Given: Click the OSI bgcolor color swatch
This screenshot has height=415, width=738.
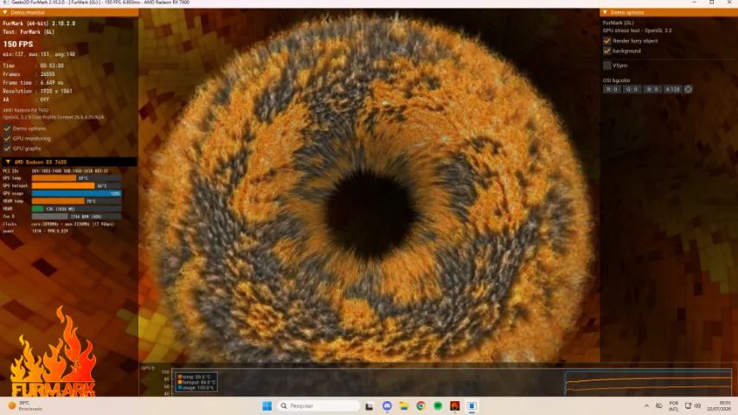Looking at the screenshot, I should pos(688,89).
